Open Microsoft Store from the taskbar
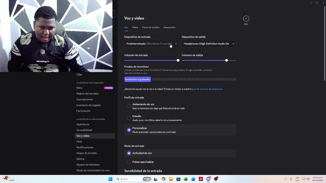The height and width of the screenshot is (183, 326). [178, 179]
